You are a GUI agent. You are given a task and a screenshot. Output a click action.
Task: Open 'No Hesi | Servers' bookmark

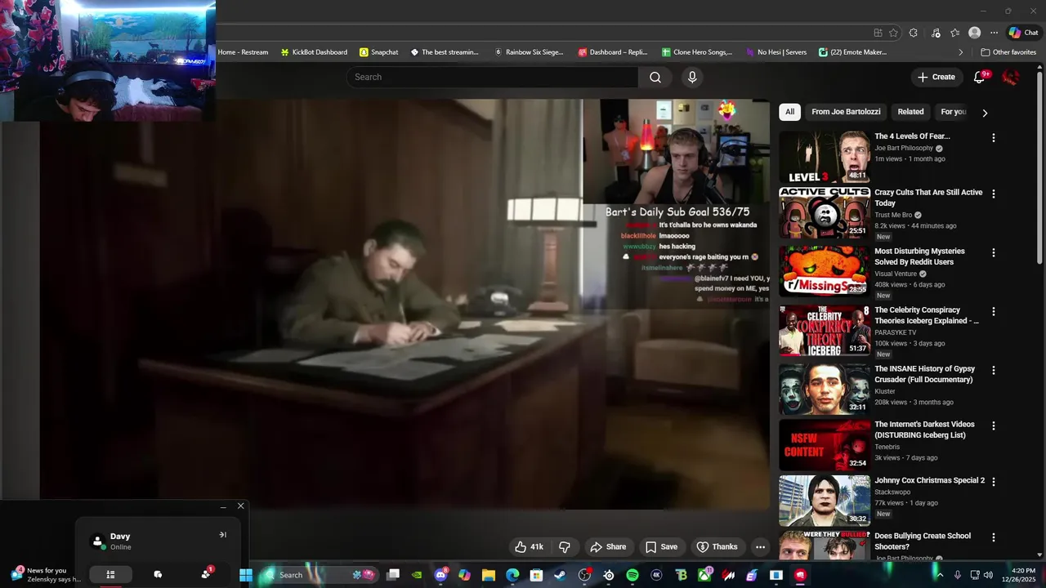[x=776, y=52]
